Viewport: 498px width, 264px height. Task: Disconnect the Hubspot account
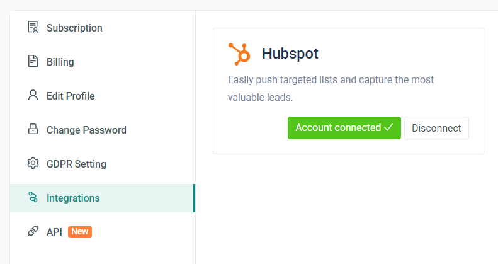436,128
